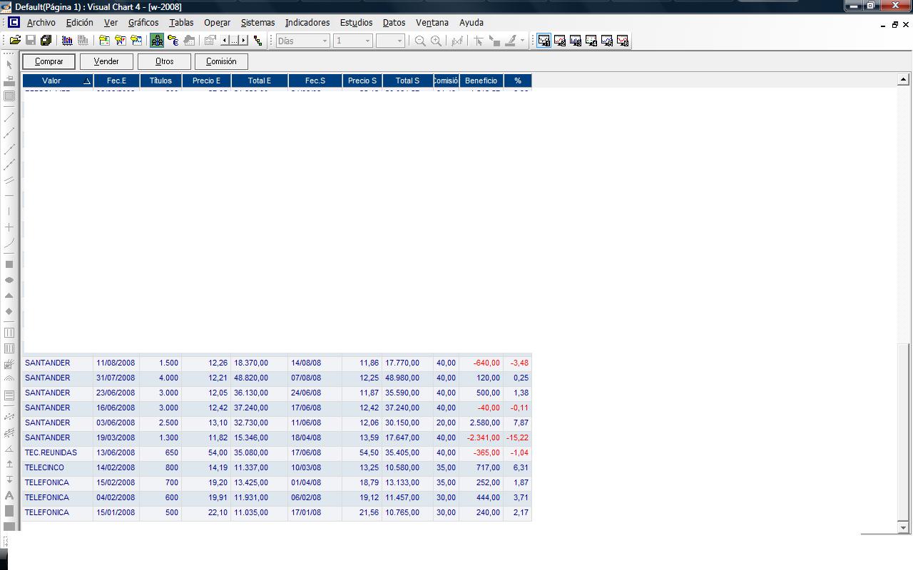Sort by the Precio S column header
This screenshot has width=913, height=570.
pyautogui.click(x=362, y=81)
